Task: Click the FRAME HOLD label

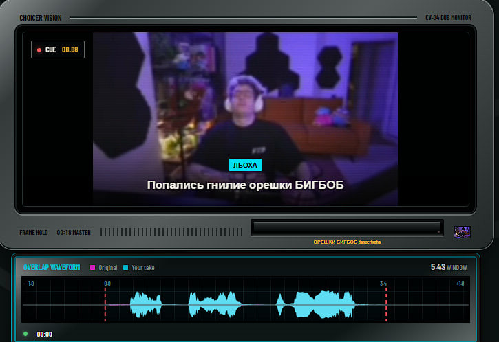Action: point(34,232)
